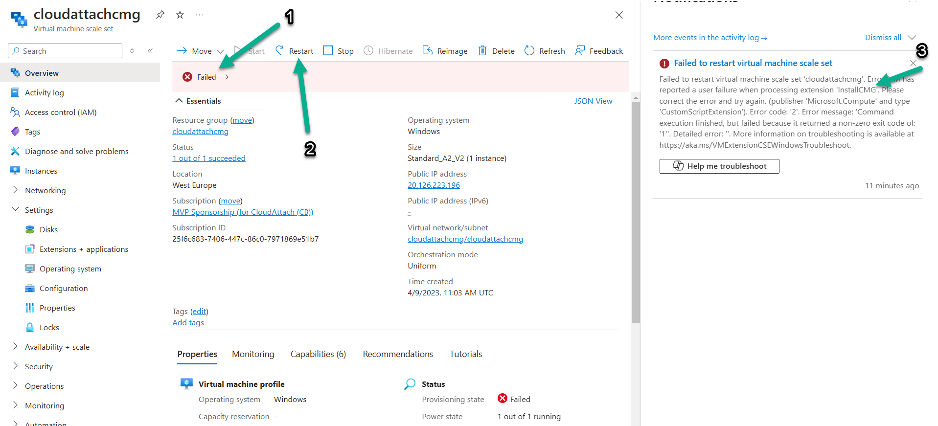Collapse the sidebar menu with double chevron
This screenshot has width=938, height=426.
pyautogui.click(x=150, y=51)
